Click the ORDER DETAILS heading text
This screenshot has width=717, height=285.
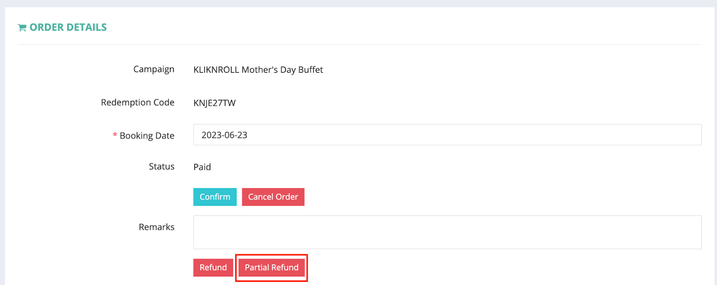pos(68,27)
